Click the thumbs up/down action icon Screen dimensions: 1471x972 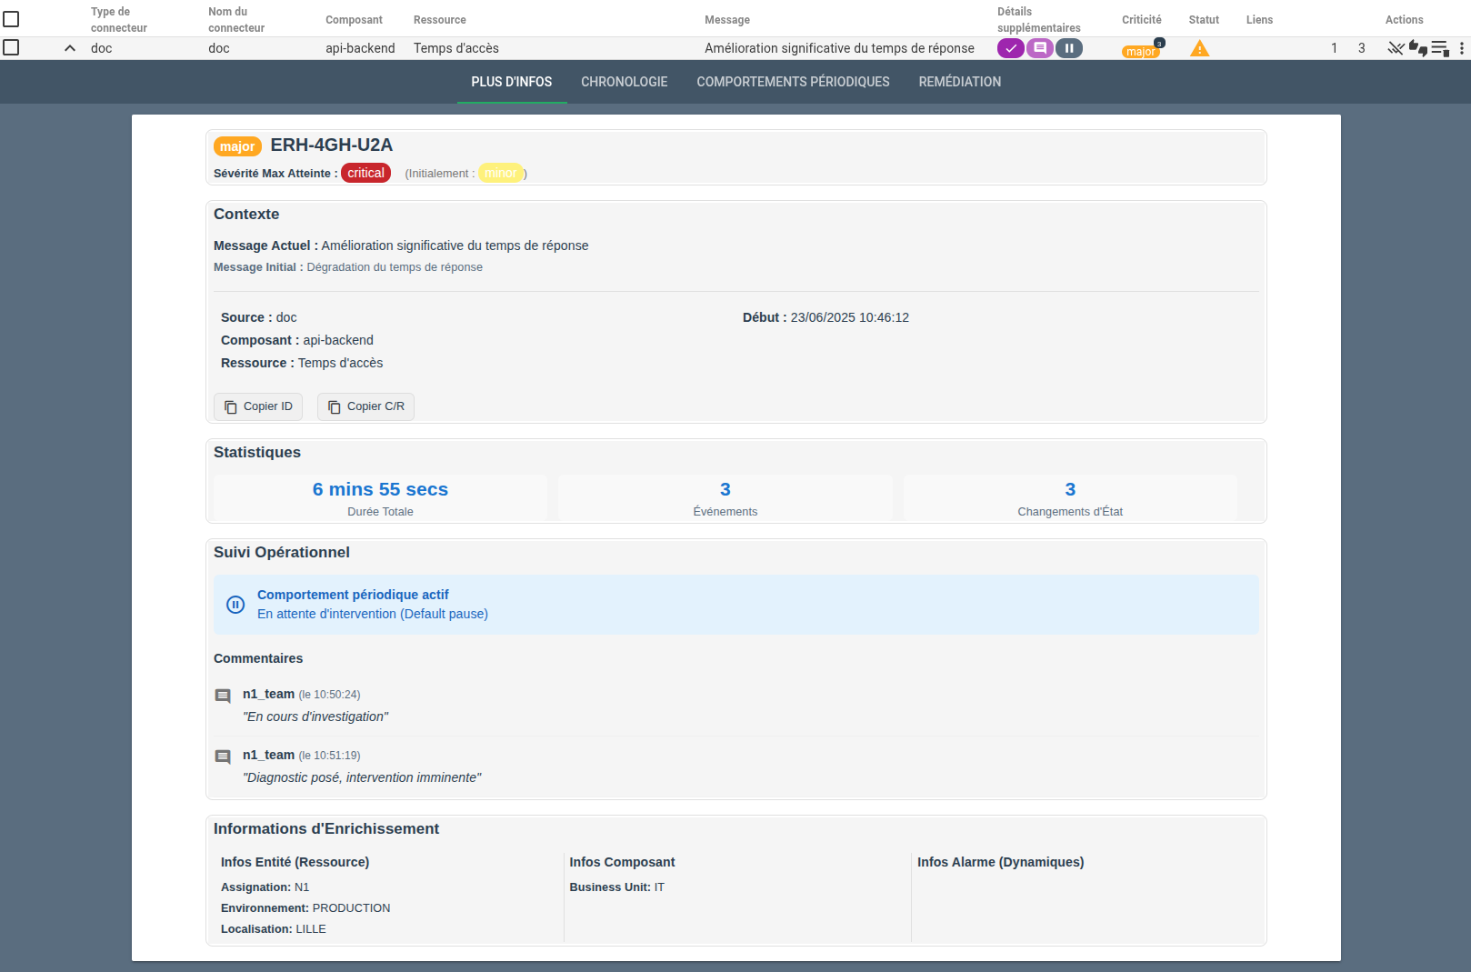click(x=1418, y=48)
